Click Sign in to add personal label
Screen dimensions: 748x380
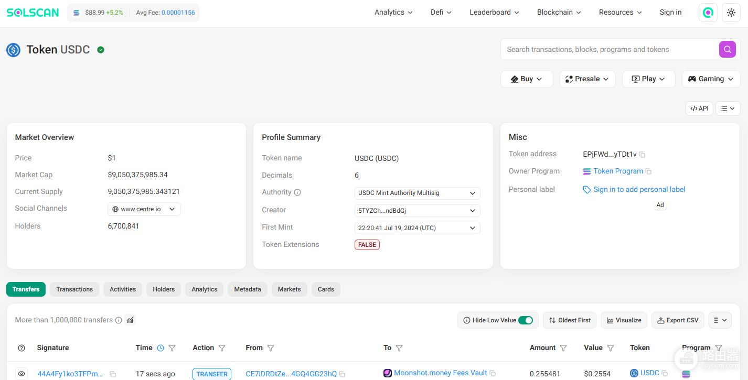click(639, 190)
